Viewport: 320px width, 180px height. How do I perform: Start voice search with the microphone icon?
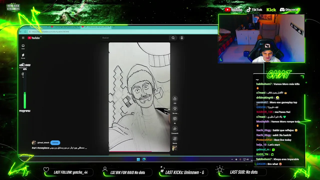click(182, 38)
